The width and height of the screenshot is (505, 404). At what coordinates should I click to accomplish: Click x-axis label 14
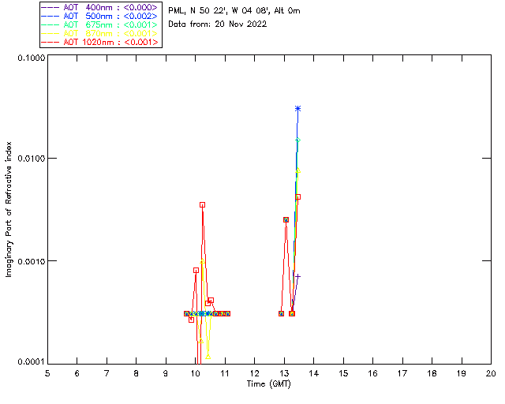(313, 373)
